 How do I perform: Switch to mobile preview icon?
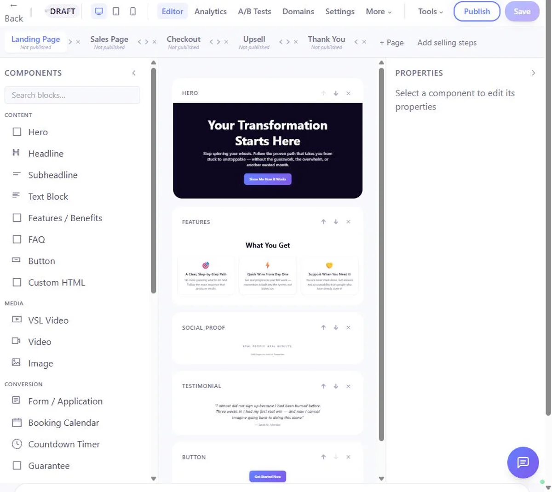tap(132, 11)
